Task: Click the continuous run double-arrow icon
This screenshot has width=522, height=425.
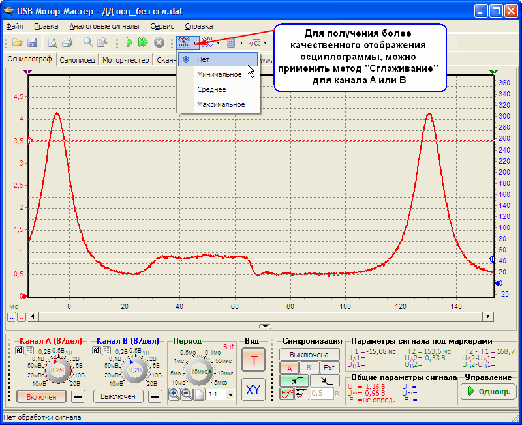Action: (144, 42)
